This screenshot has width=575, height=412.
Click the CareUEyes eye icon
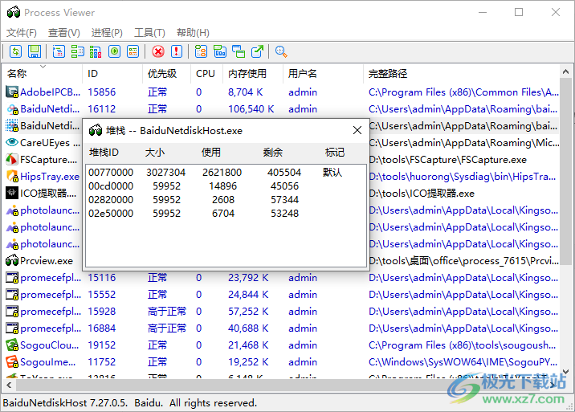(x=12, y=143)
